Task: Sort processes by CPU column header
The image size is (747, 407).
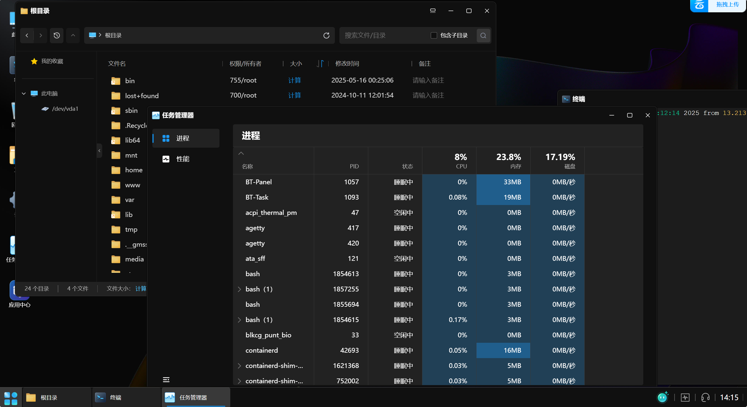Action: pyautogui.click(x=461, y=161)
